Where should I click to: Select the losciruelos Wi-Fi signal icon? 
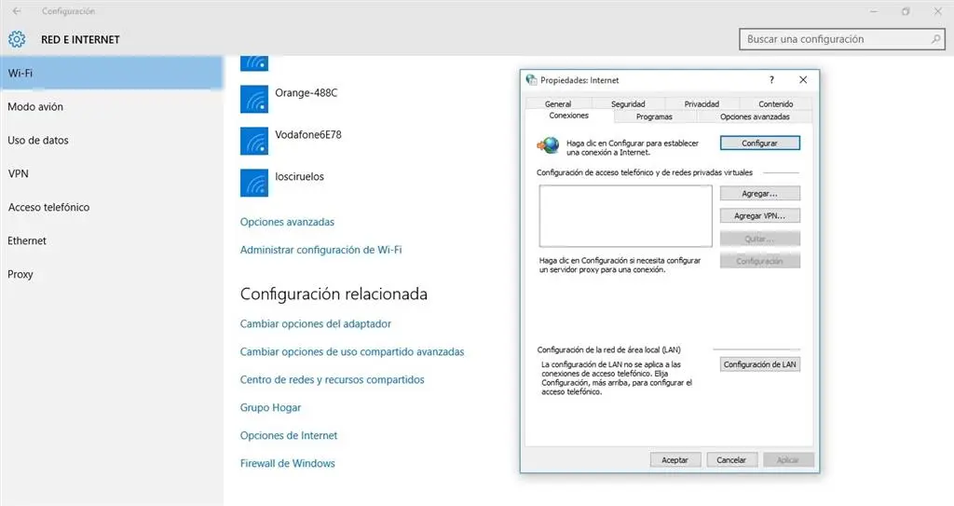click(x=254, y=183)
